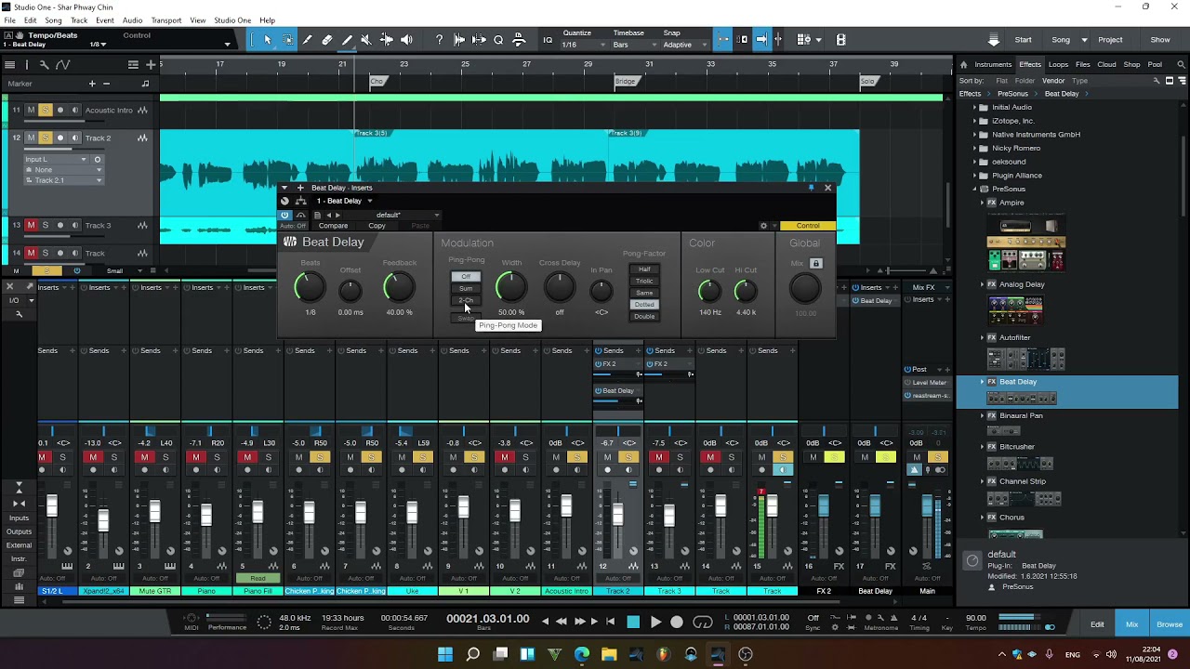Image resolution: width=1190 pixels, height=669 pixels.
Task: Pin the Beat Delay plugin window
Action: coord(811,188)
